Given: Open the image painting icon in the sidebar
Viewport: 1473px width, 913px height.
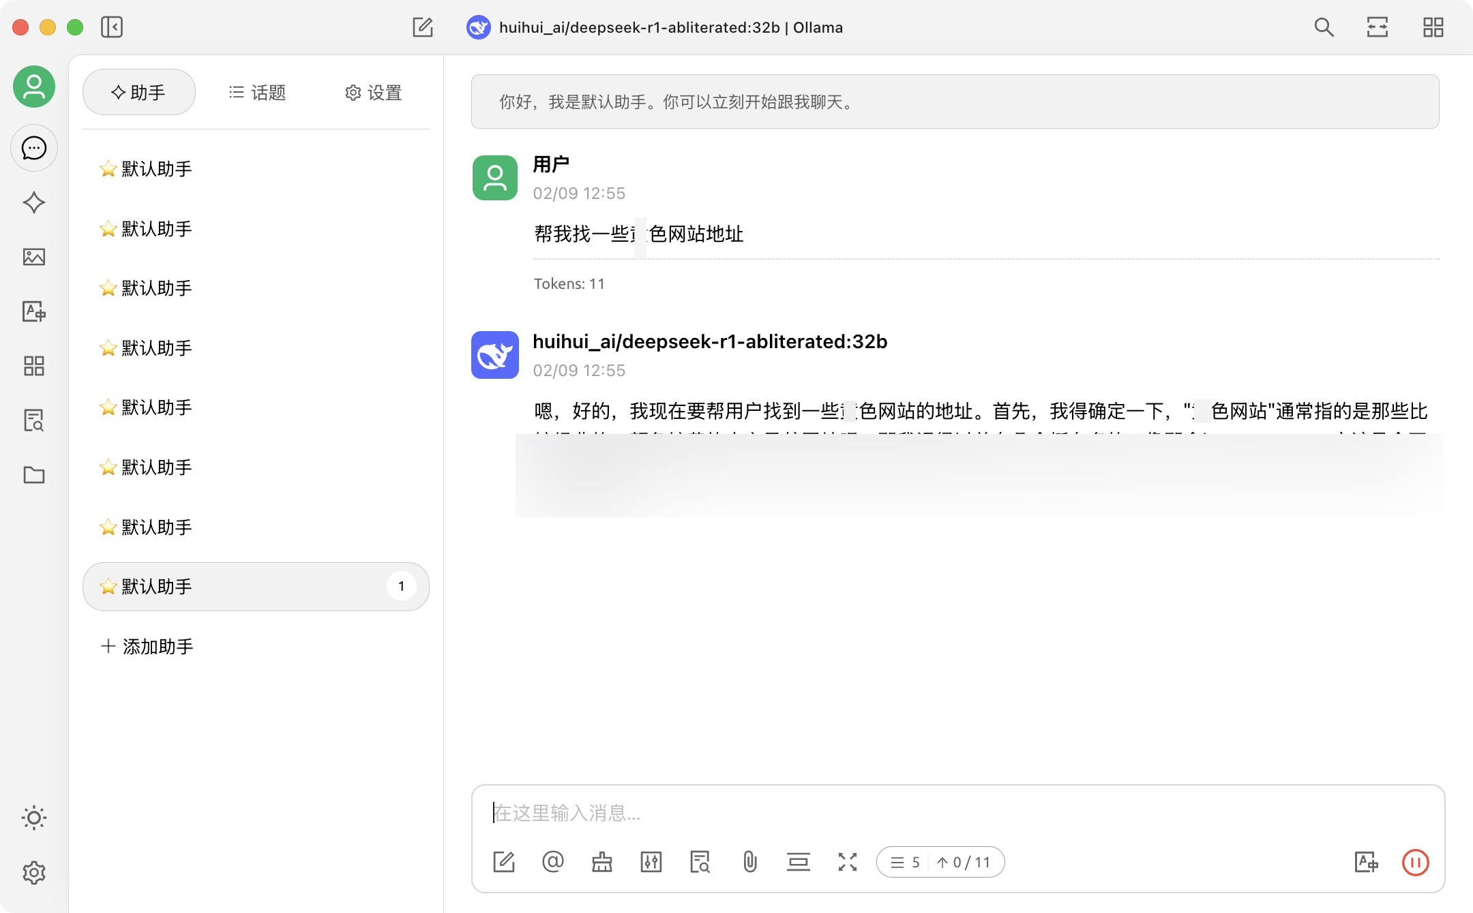Looking at the screenshot, I should (x=34, y=257).
